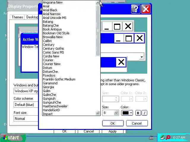This screenshot has width=190, height=142.
Task: Open the Color scheme dropdown
Action: pyautogui.click(x=26, y=104)
